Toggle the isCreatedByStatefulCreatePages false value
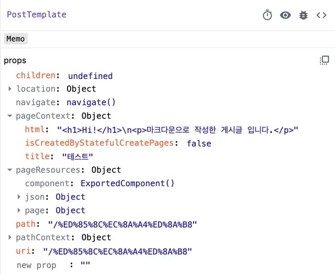The height and width of the screenshot is (274, 335). [x=199, y=143]
